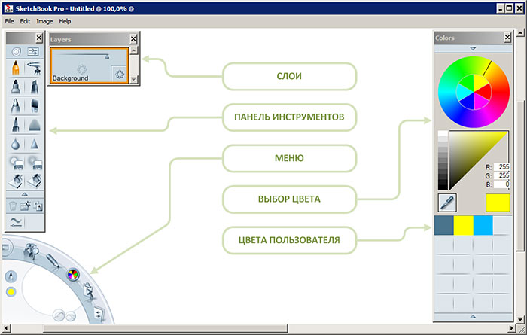Open the Image menu
This screenshot has height=335, width=527.
pyautogui.click(x=44, y=21)
